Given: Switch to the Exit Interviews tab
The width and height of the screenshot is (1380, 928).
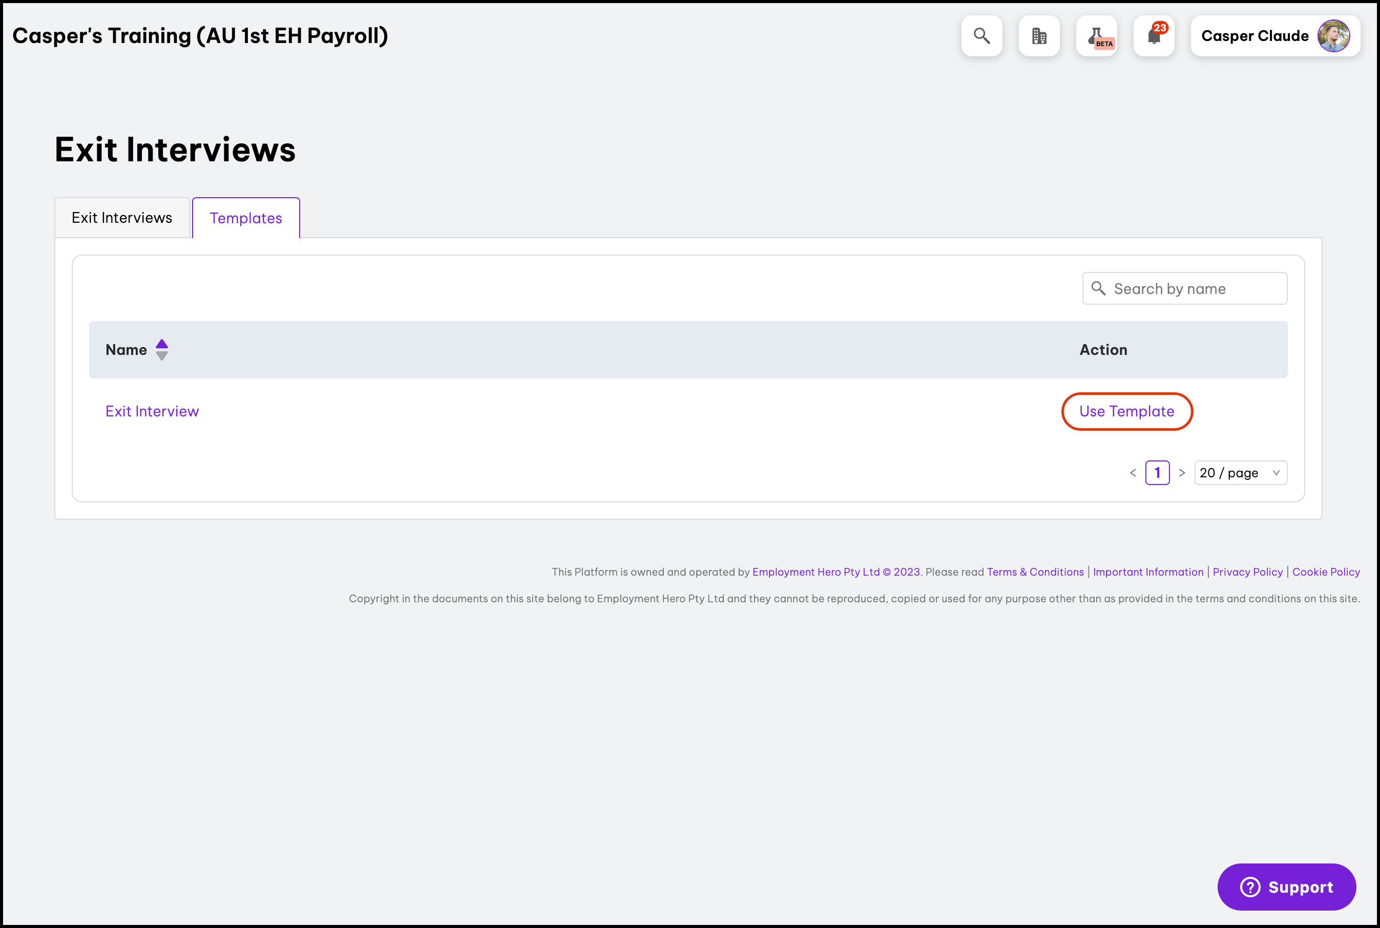Looking at the screenshot, I should click(x=122, y=218).
